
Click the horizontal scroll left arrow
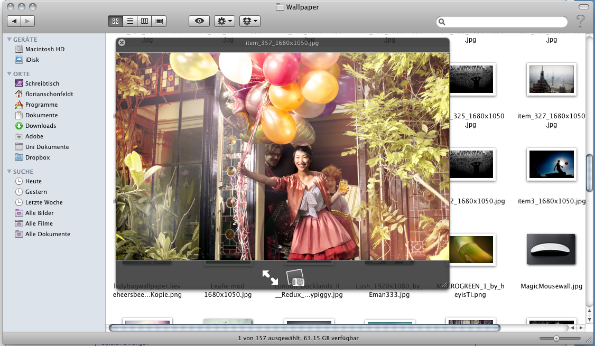click(x=573, y=328)
